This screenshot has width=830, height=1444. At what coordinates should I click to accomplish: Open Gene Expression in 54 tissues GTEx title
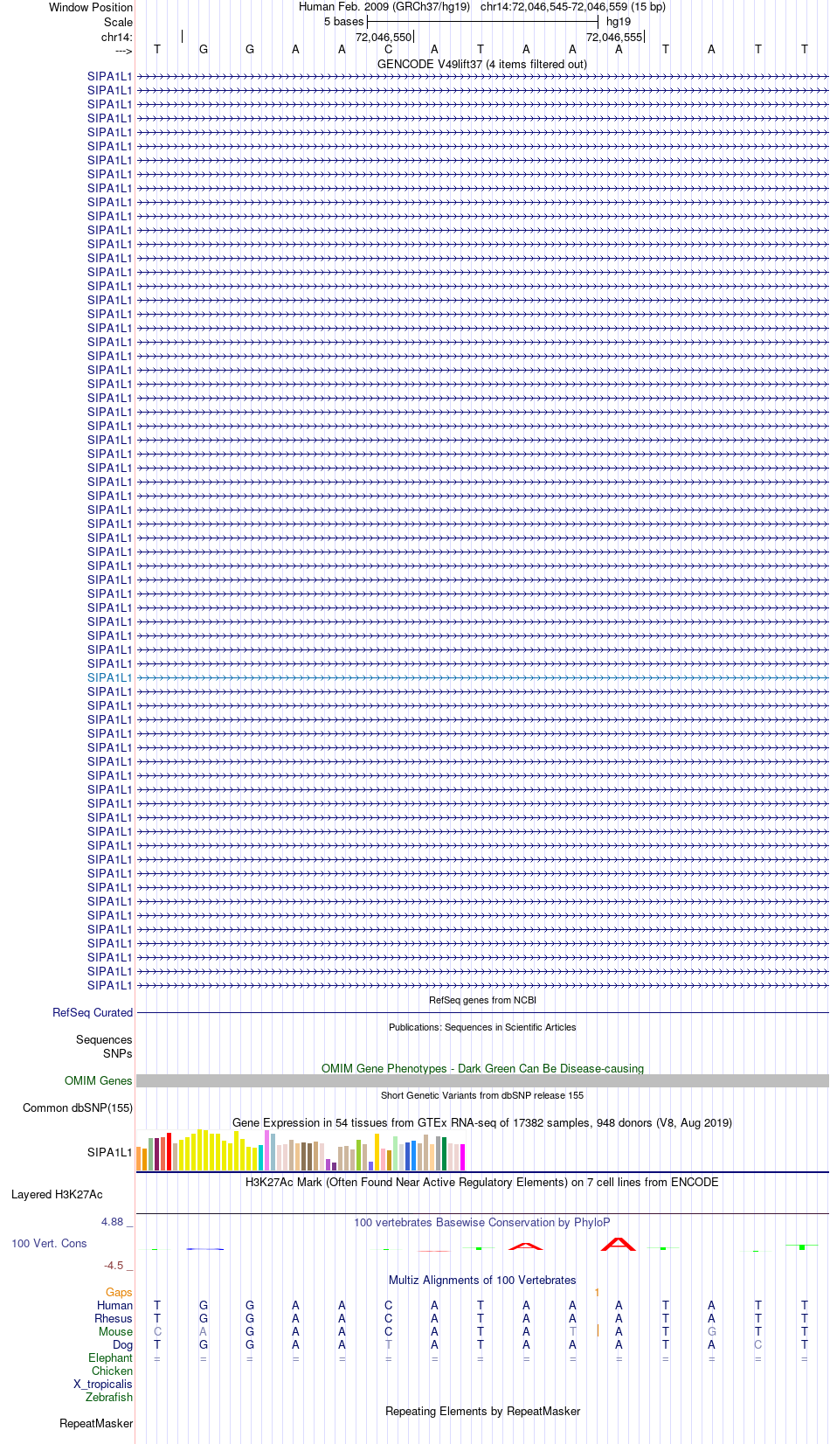(x=482, y=1122)
